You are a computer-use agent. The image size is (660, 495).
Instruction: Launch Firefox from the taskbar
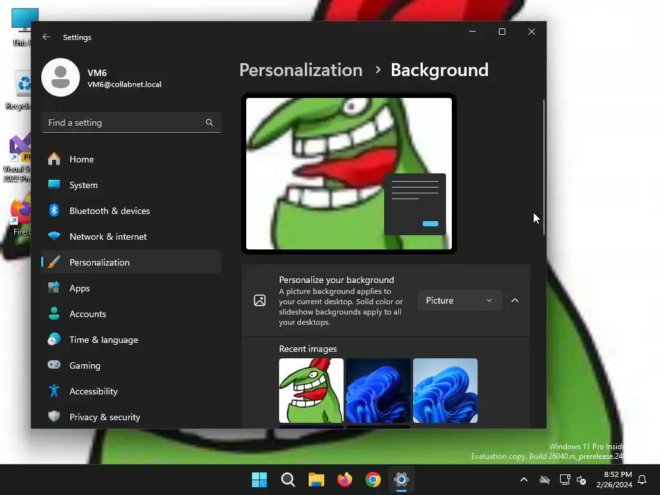(345, 480)
